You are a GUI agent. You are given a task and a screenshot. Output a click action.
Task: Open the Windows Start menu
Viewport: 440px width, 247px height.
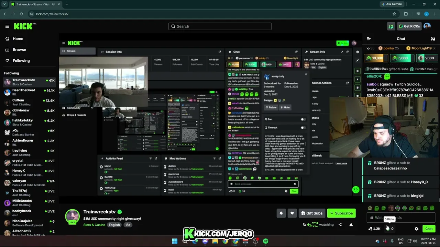point(175,241)
